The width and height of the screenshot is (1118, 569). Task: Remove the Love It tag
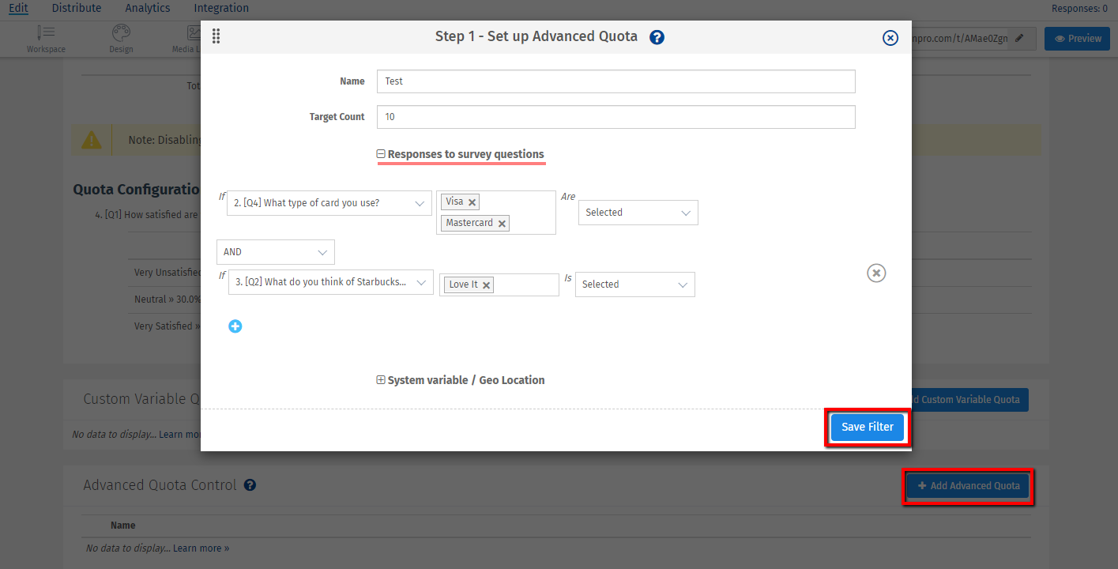click(x=486, y=284)
